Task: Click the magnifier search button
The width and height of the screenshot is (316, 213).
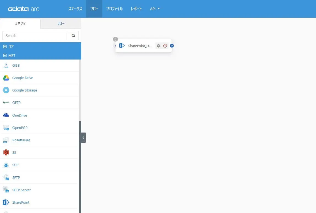Action: tap(73, 36)
